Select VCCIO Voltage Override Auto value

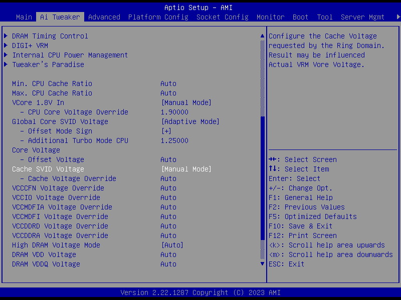pos(168,197)
